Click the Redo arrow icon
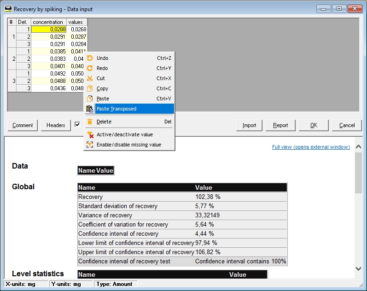Viewport: 367px width, 291px height. point(90,68)
